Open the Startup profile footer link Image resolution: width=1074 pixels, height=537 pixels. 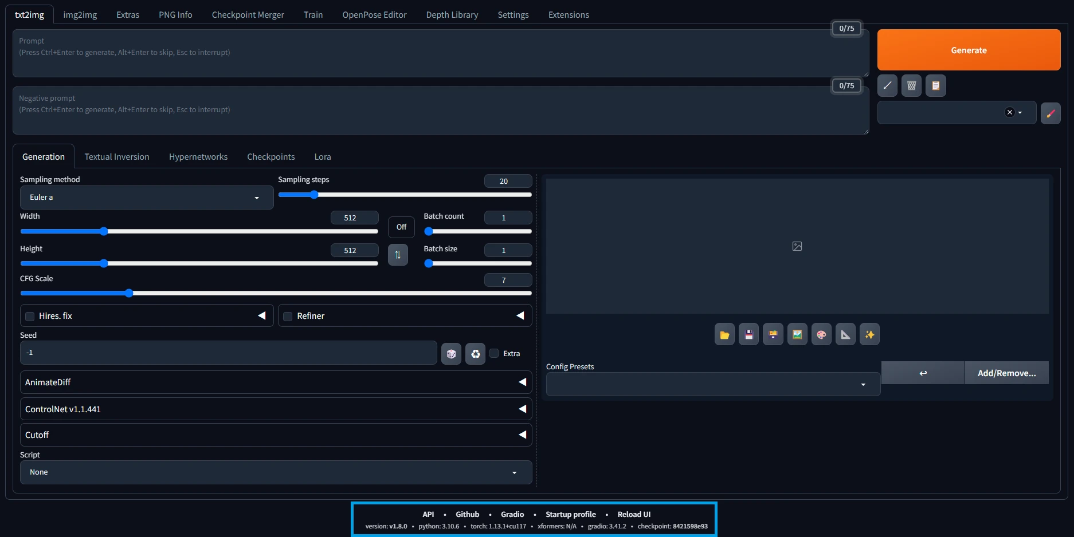tap(571, 514)
